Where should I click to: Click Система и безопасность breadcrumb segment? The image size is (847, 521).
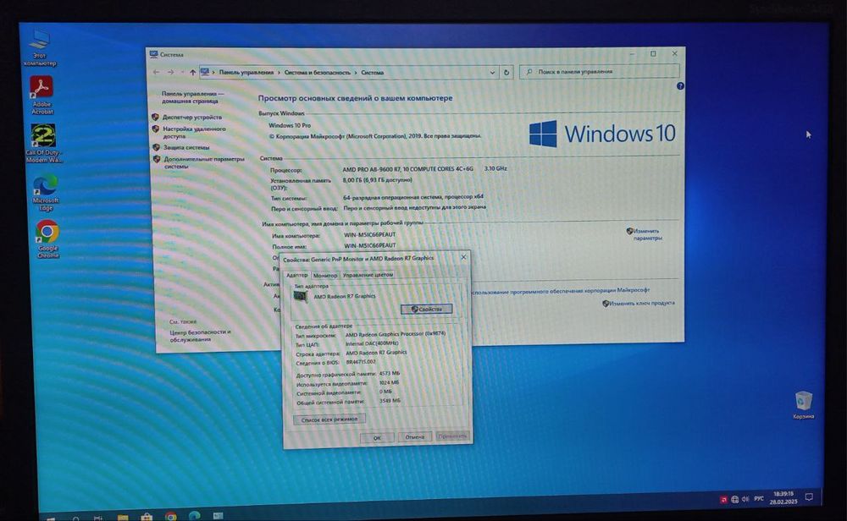(x=317, y=72)
